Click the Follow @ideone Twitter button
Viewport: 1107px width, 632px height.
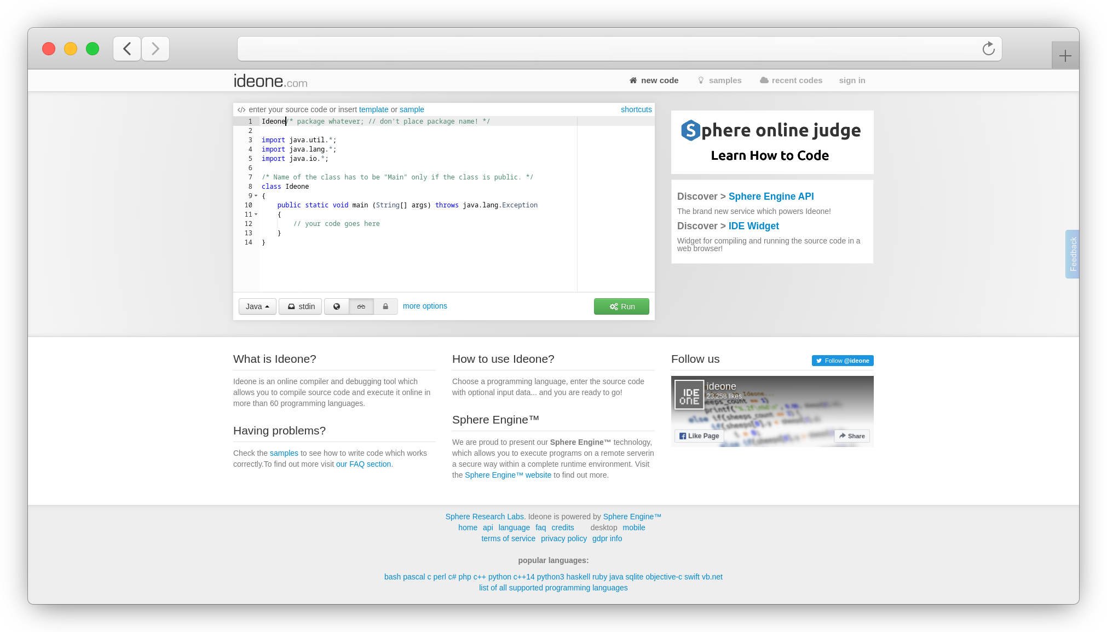(843, 361)
